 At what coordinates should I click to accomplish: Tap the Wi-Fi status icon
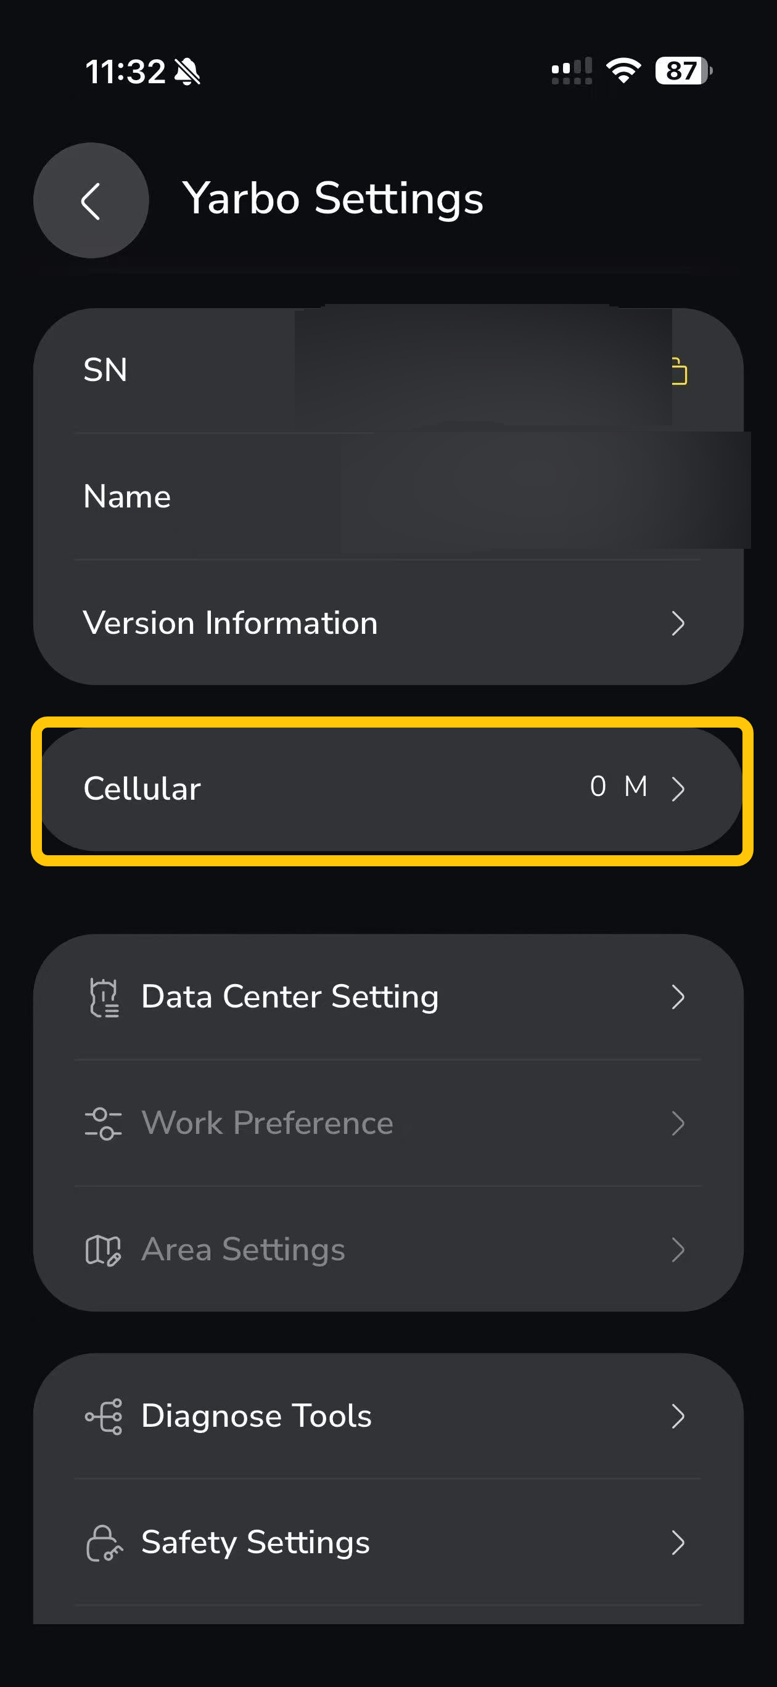pyautogui.click(x=623, y=70)
